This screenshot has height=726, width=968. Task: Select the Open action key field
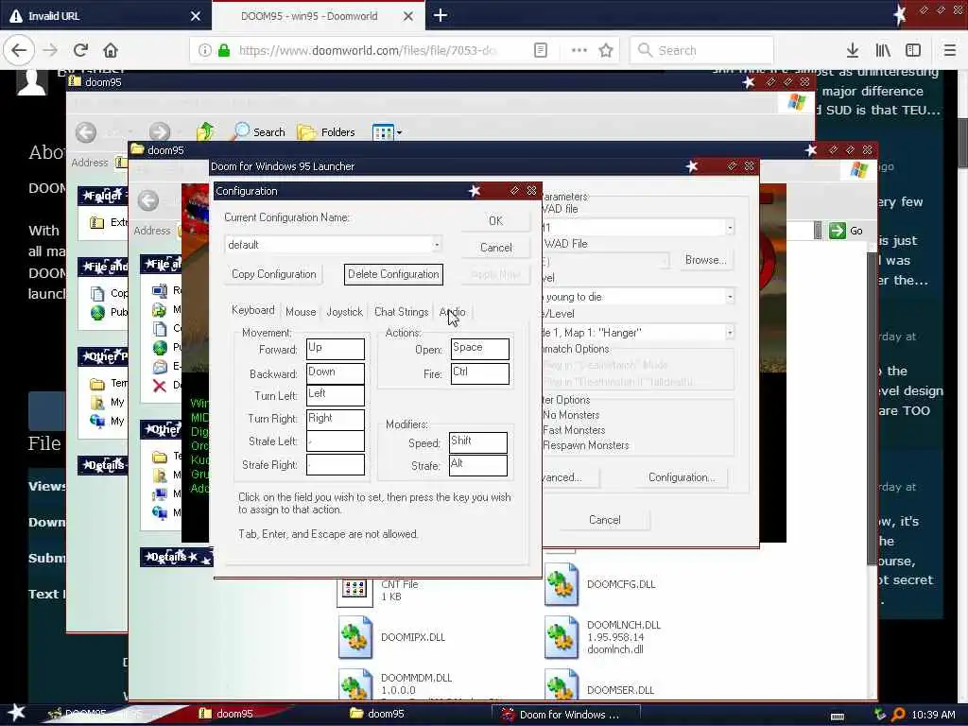(479, 349)
